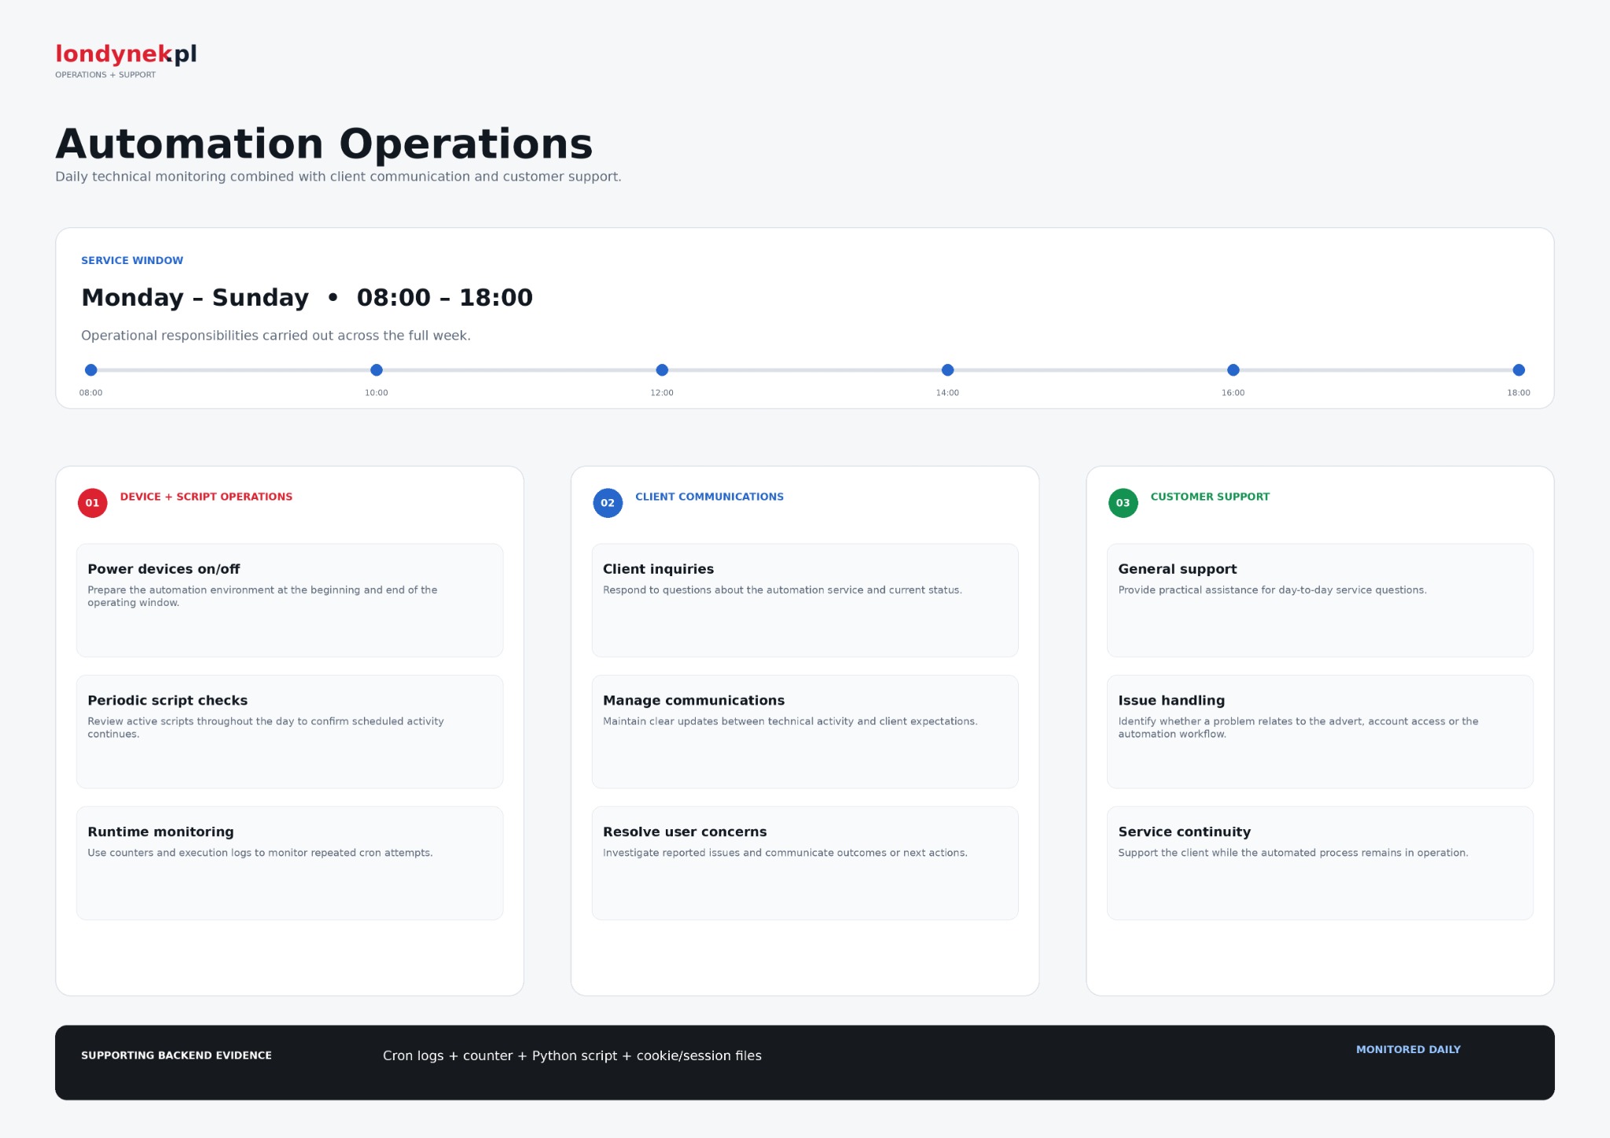Click the londynek.pl logo

(126, 54)
